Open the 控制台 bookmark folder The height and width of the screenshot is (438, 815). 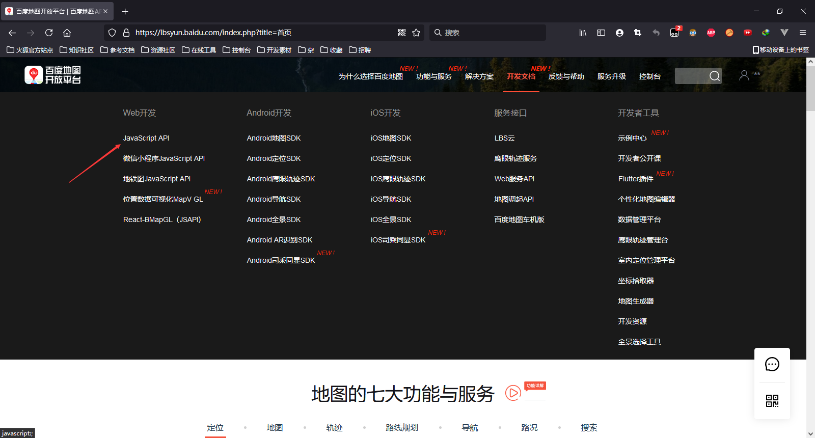point(237,50)
